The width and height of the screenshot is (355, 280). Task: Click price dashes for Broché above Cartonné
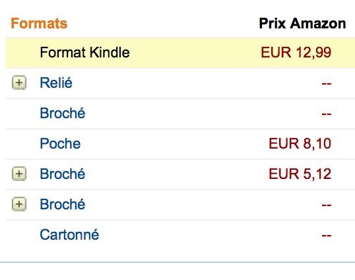point(327,205)
